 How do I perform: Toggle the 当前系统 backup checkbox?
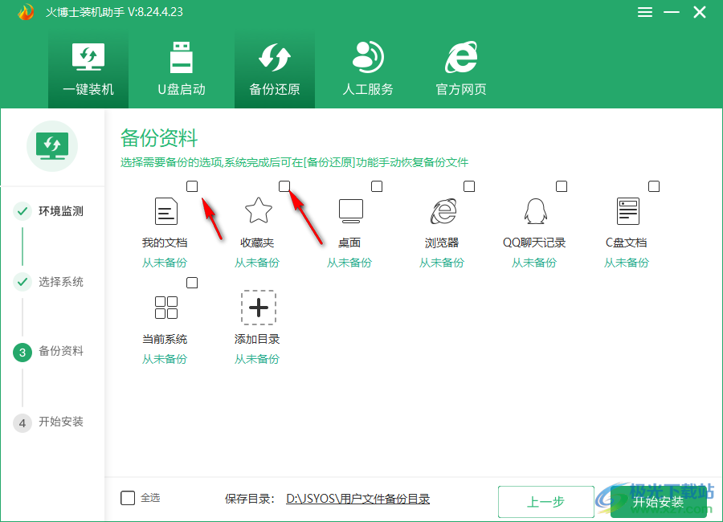(192, 282)
